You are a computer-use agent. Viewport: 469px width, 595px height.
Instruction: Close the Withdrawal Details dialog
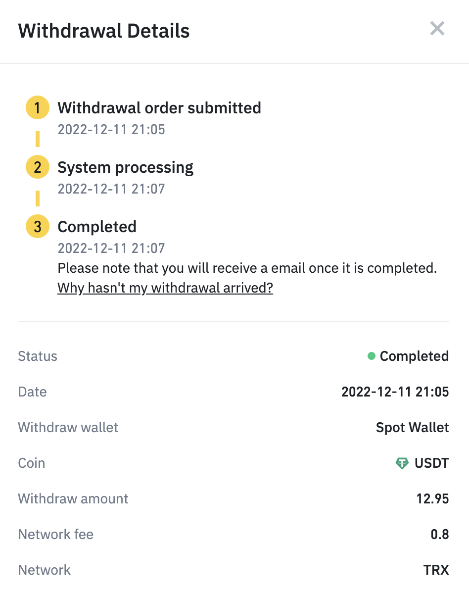[x=437, y=29]
